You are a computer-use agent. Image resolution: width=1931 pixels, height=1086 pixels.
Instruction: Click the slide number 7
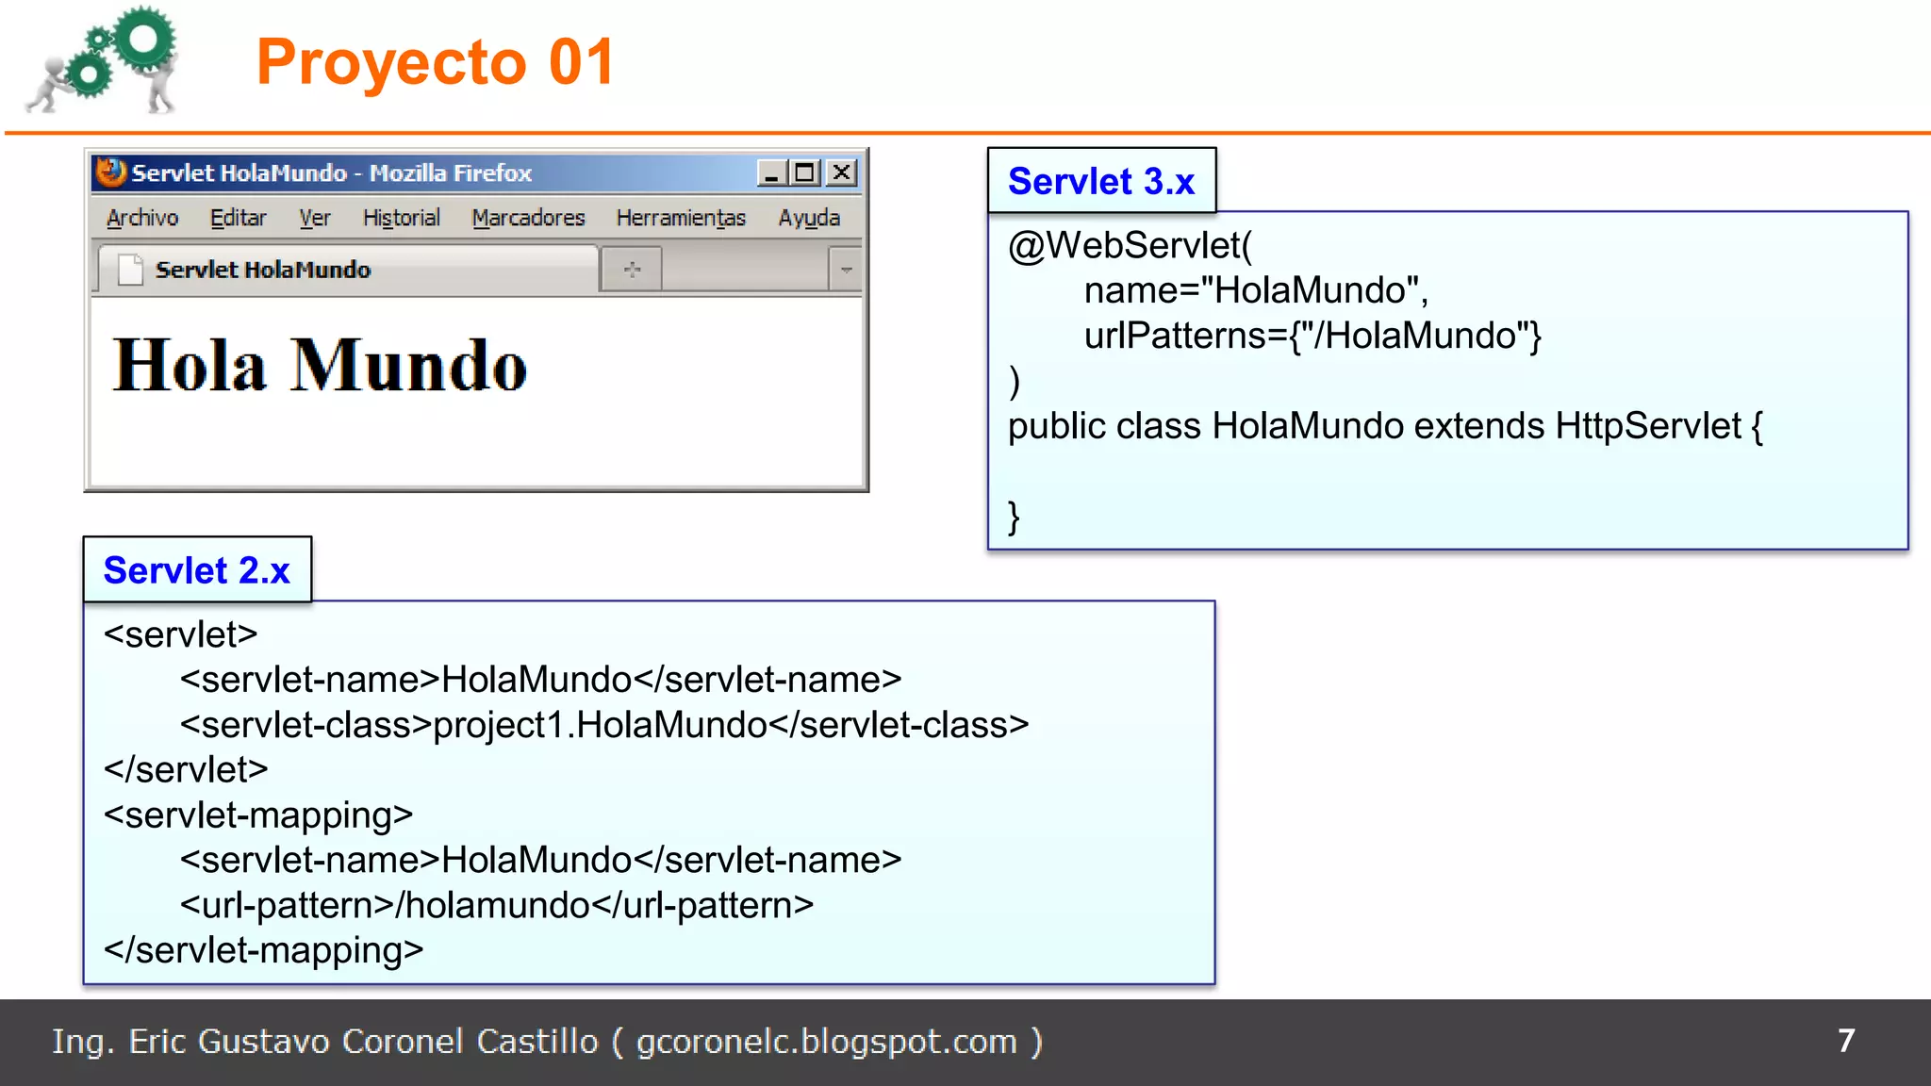click(x=1846, y=1041)
